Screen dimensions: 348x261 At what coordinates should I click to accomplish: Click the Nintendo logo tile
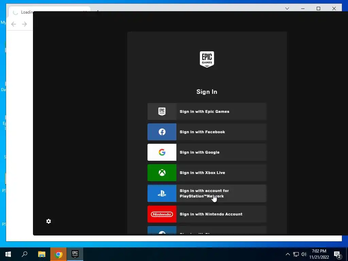[x=162, y=214]
